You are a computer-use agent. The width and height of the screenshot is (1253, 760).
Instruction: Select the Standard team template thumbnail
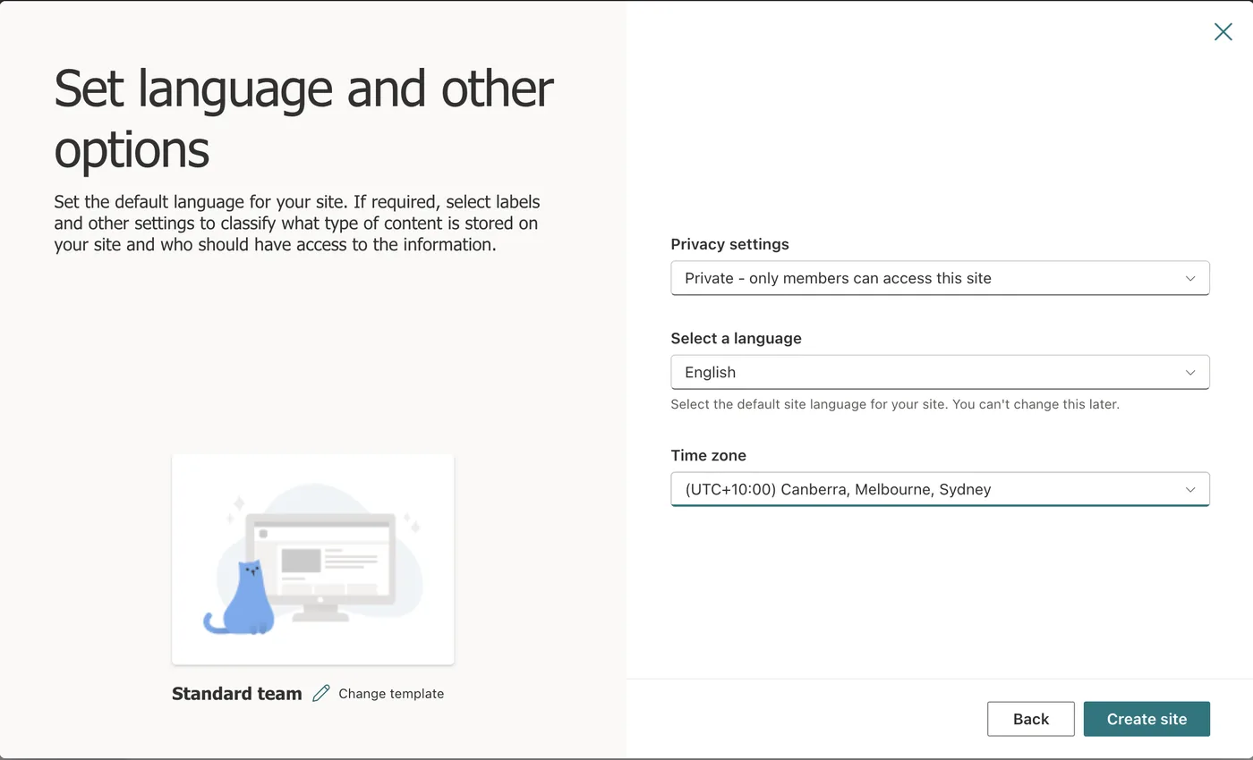312,560
